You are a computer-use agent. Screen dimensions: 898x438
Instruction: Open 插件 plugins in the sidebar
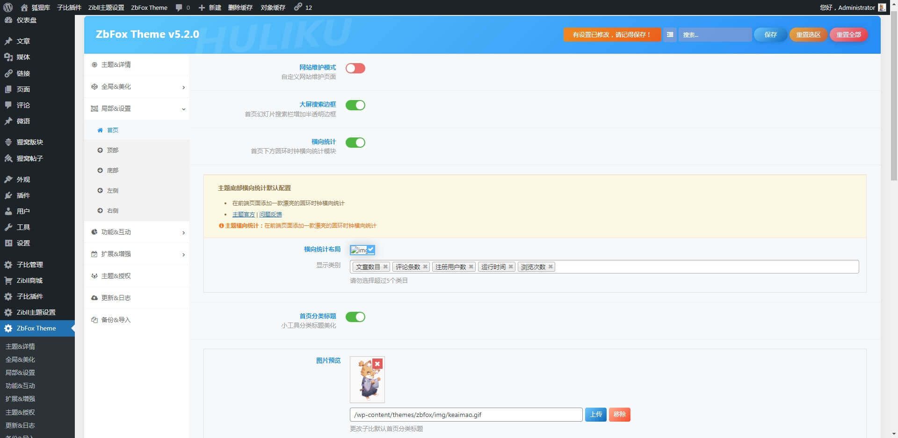tap(23, 195)
